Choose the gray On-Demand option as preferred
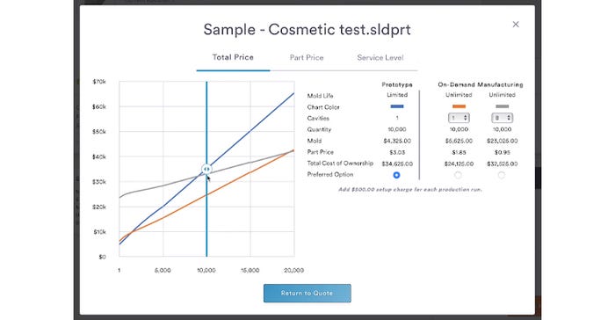 502,175
